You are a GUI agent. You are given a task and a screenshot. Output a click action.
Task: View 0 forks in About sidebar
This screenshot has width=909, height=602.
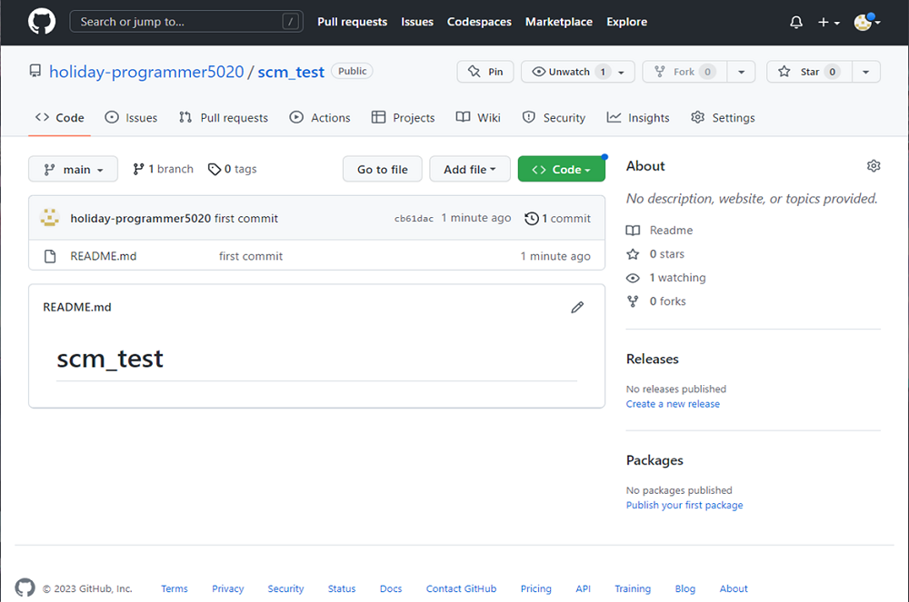[x=656, y=301]
